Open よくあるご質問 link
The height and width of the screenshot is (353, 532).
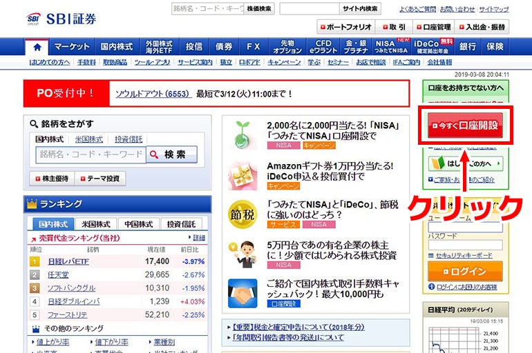tap(418, 10)
